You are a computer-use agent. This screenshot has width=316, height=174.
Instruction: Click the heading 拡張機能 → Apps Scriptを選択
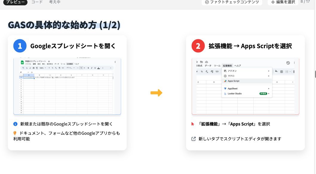point(250,46)
